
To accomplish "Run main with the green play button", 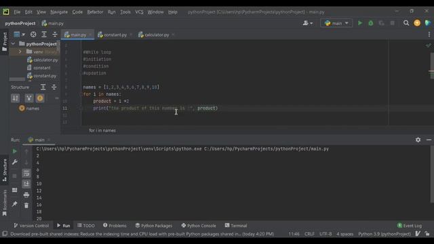I will tap(360, 23).
